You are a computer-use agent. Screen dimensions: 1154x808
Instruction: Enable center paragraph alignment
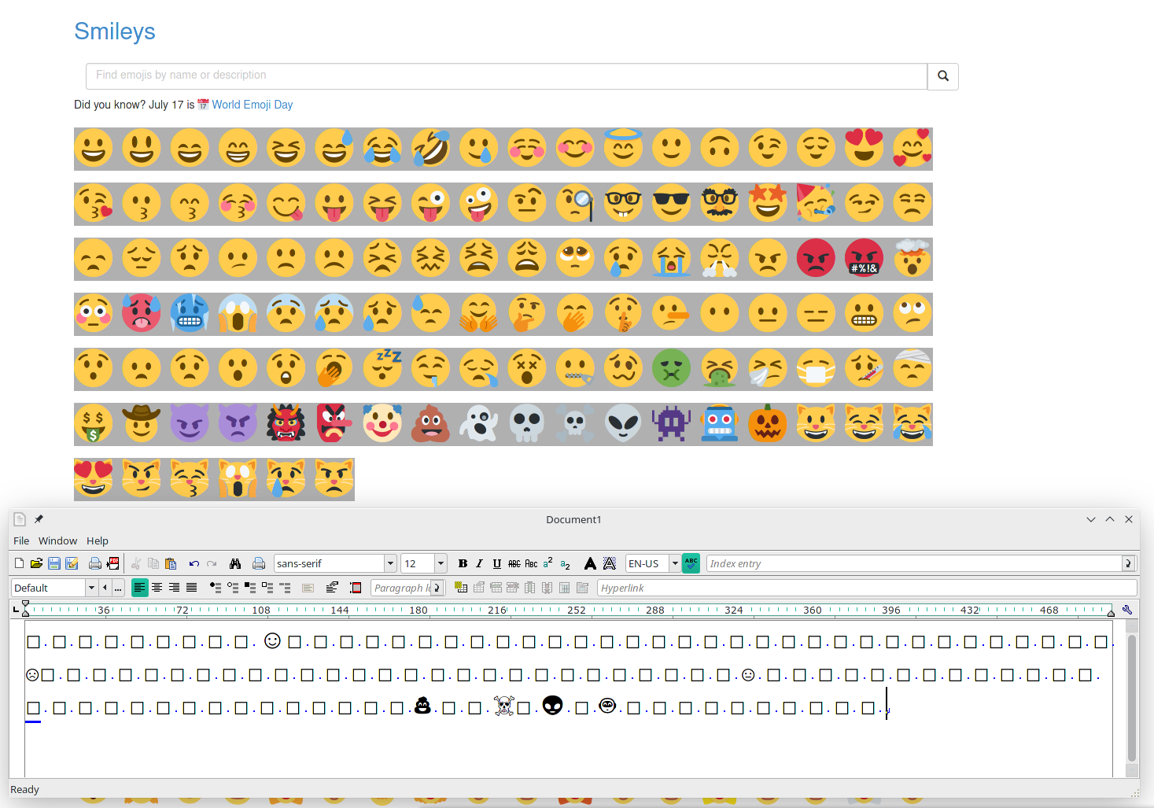[157, 588]
